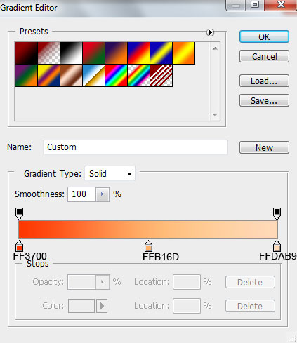Choose the black-to-white gradient preset
Screen dimensions: 297x343
click(x=71, y=53)
